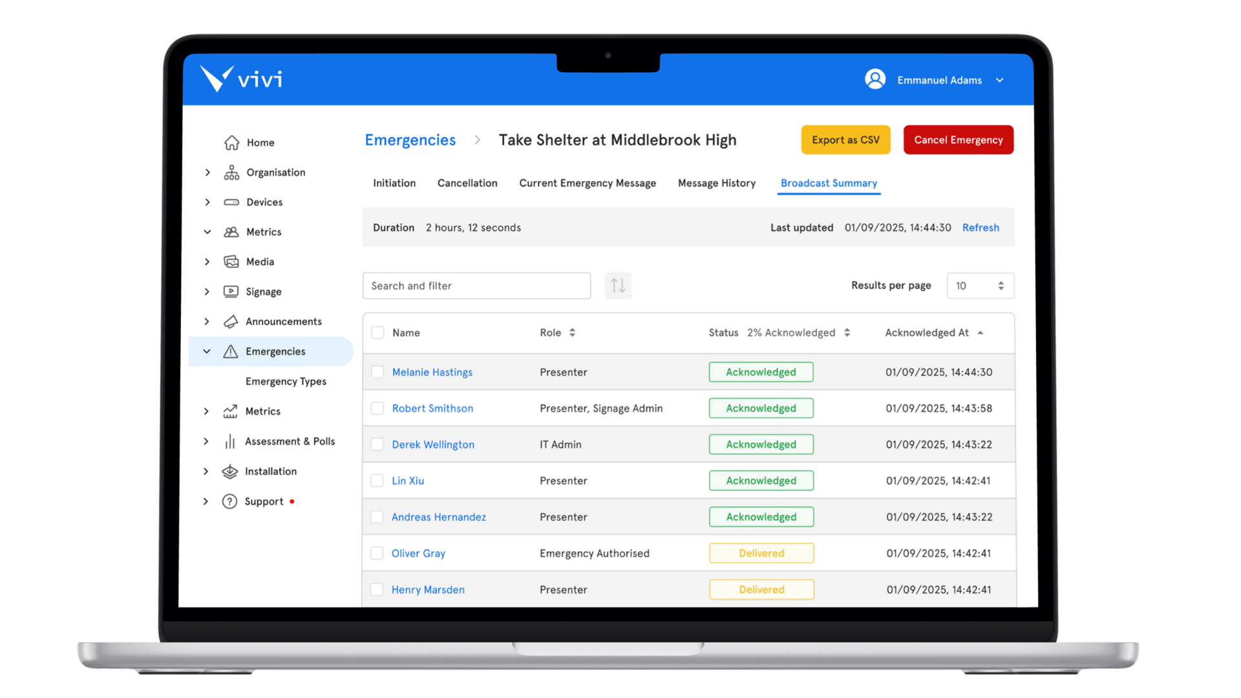This screenshot has width=1241, height=698.
Task: Click the Home house icon in sidebar
Action: (231, 143)
